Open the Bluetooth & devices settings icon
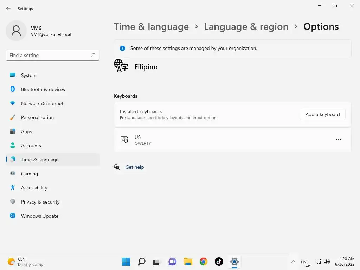Image resolution: width=360 pixels, height=270 pixels. click(13, 89)
